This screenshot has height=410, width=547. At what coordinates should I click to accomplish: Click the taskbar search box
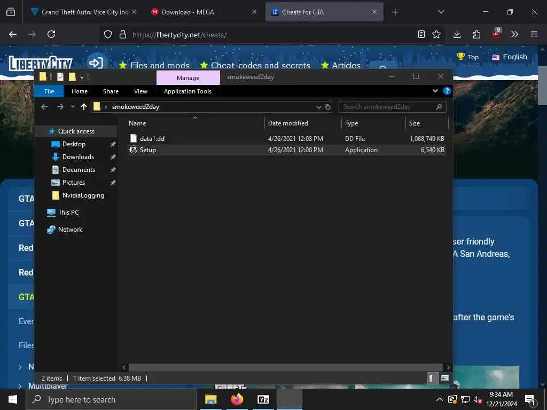(x=111, y=399)
